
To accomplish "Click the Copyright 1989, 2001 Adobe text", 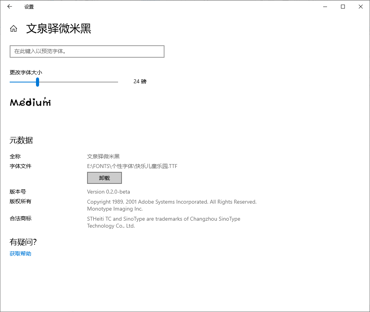I will pos(172,205).
